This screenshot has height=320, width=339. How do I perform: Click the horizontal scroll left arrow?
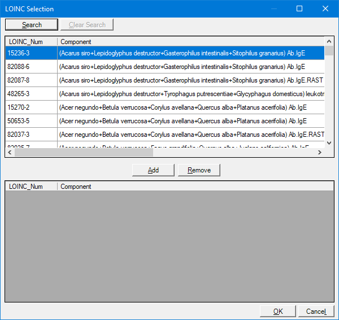click(x=10, y=153)
